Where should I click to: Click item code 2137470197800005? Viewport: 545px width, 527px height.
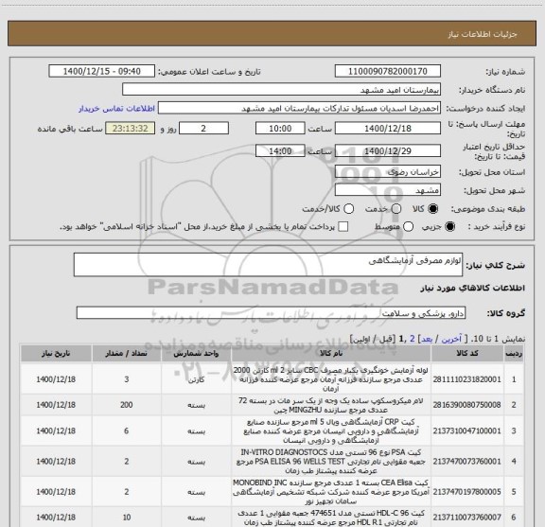pyautogui.click(x=467, y=492)
